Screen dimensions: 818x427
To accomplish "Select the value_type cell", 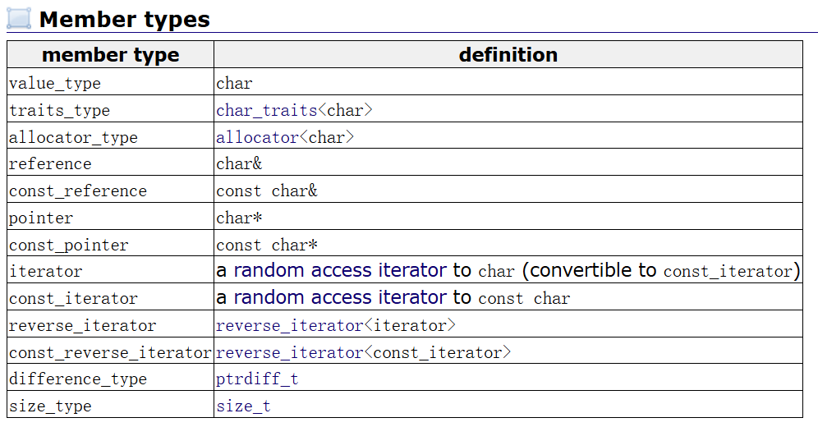I will tap(55, 83).
